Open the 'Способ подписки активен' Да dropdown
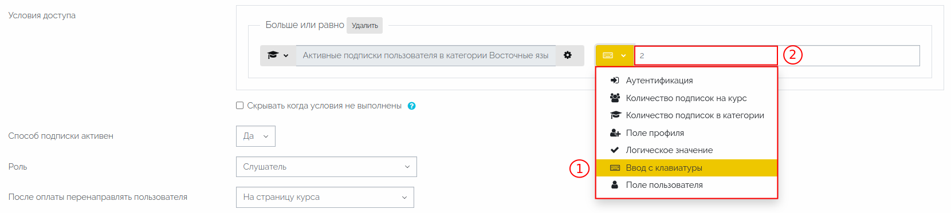951x213 pixels. tap(256, 136)
